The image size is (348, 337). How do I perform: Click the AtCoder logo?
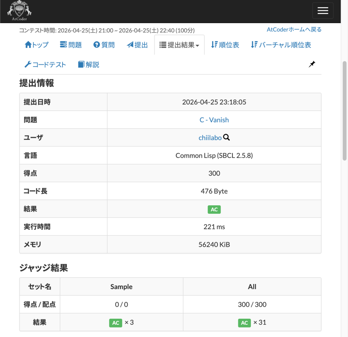click(x=19, y=11)
